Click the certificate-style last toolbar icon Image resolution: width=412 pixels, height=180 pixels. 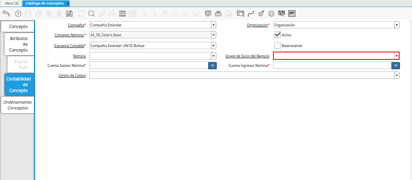(292, 14)
